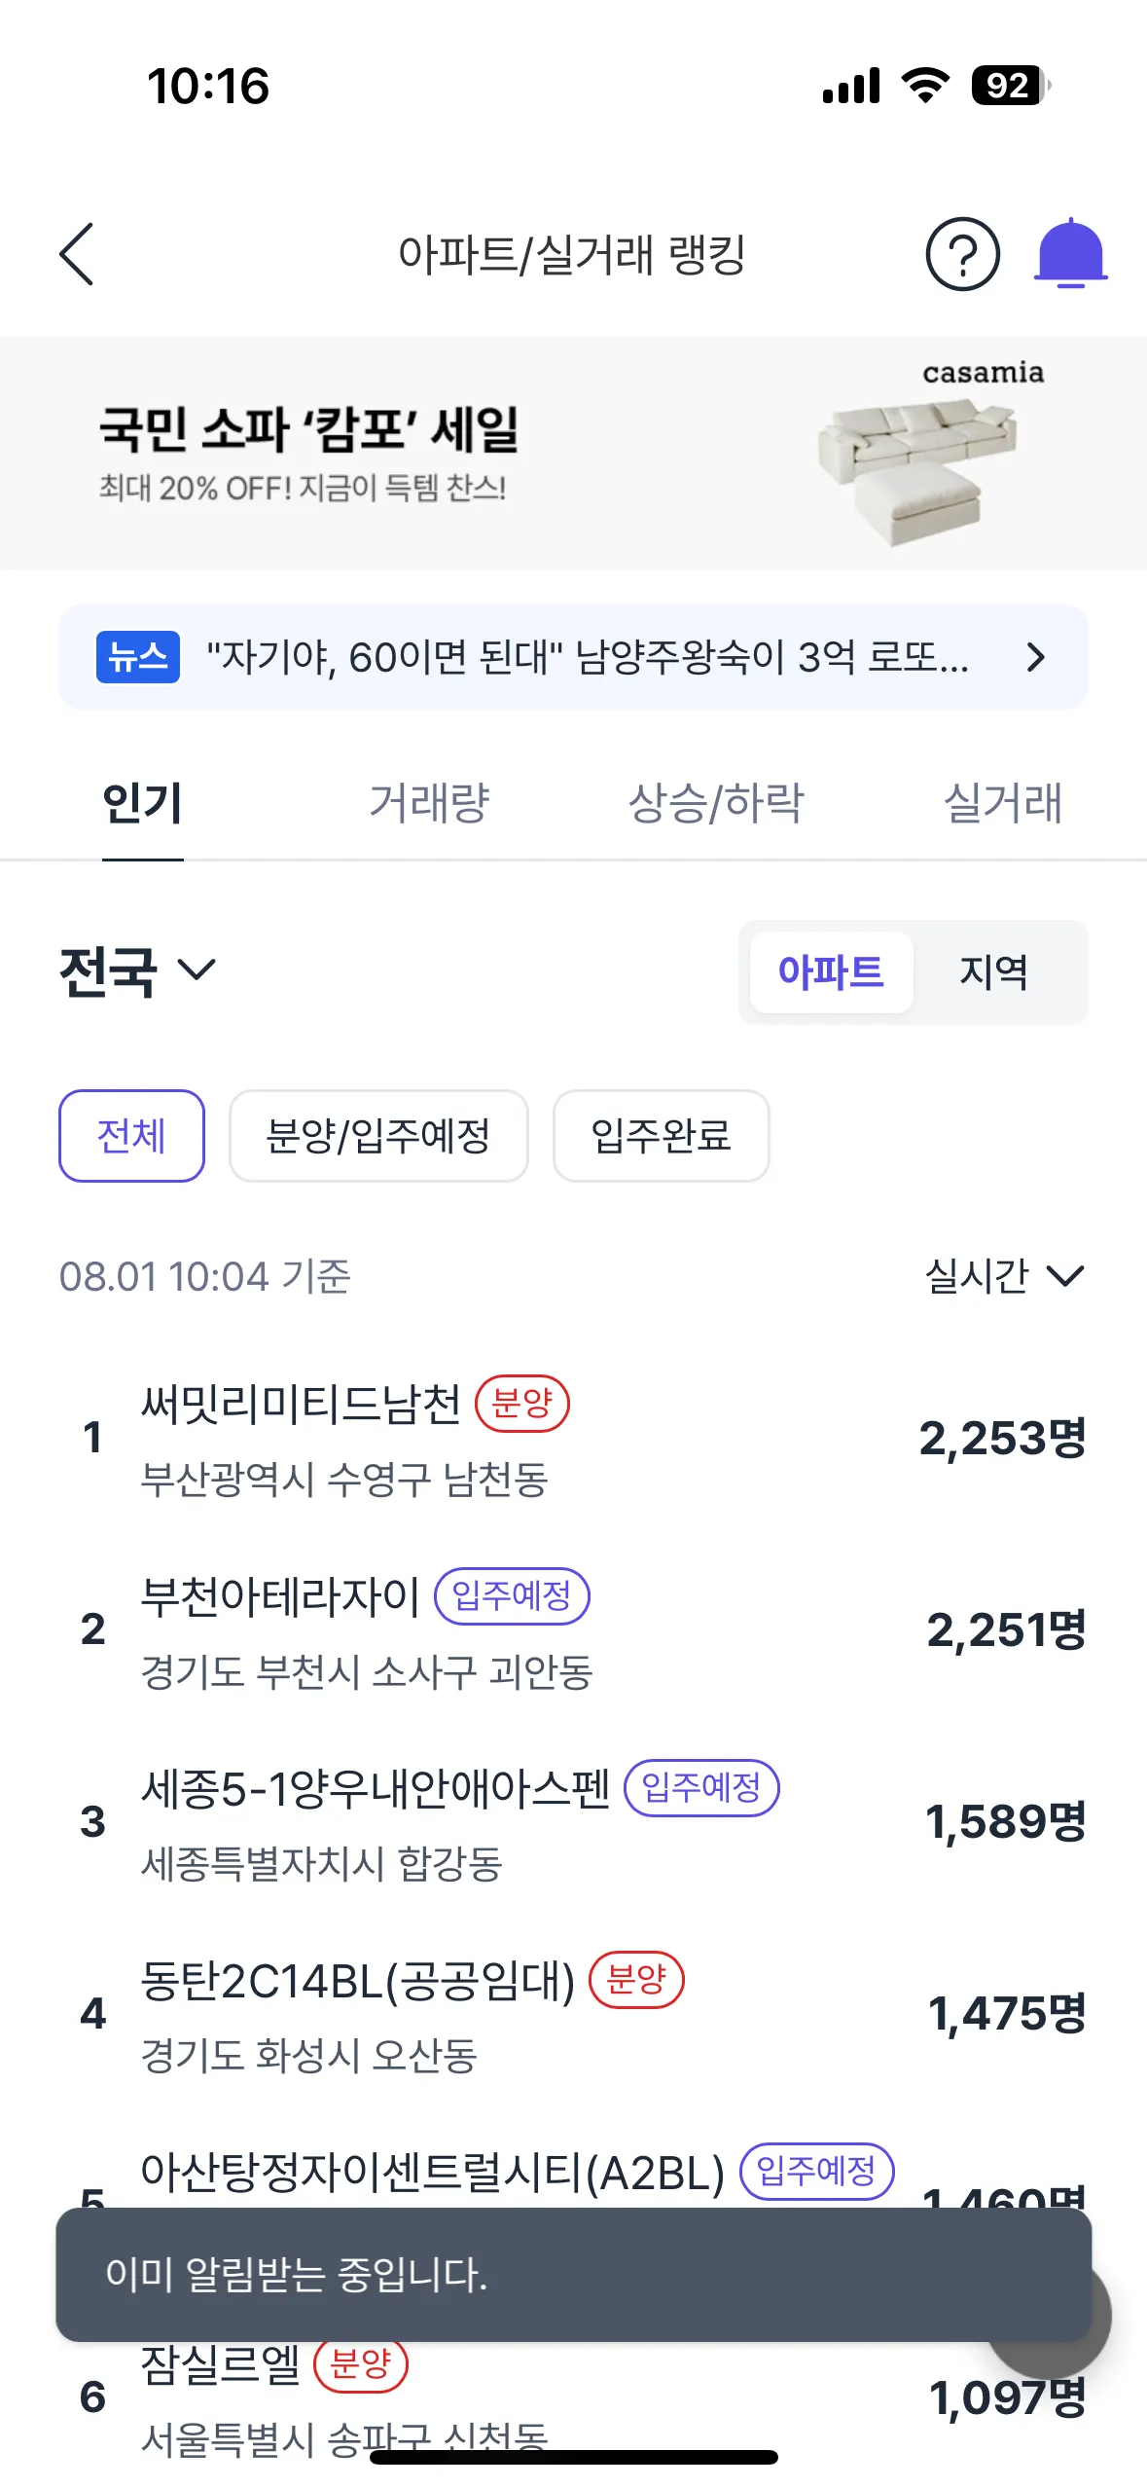The height and width of the screenshot is (2488, 1147).
Task: Switch the segment toggle to 지역
Action: [993, 971]
